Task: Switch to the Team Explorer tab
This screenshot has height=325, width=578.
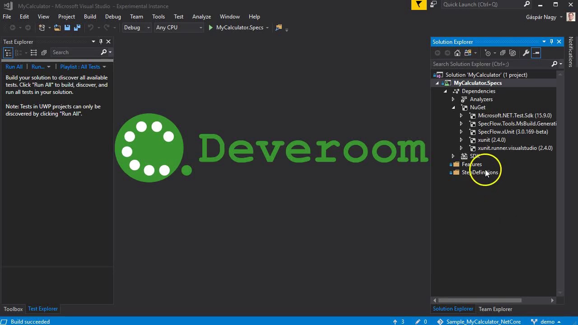Action: [x=495, y=309]
